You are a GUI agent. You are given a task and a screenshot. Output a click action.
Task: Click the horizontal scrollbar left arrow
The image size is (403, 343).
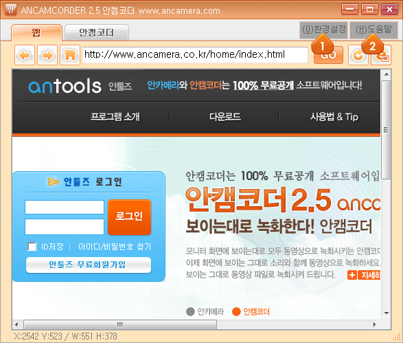17,324
